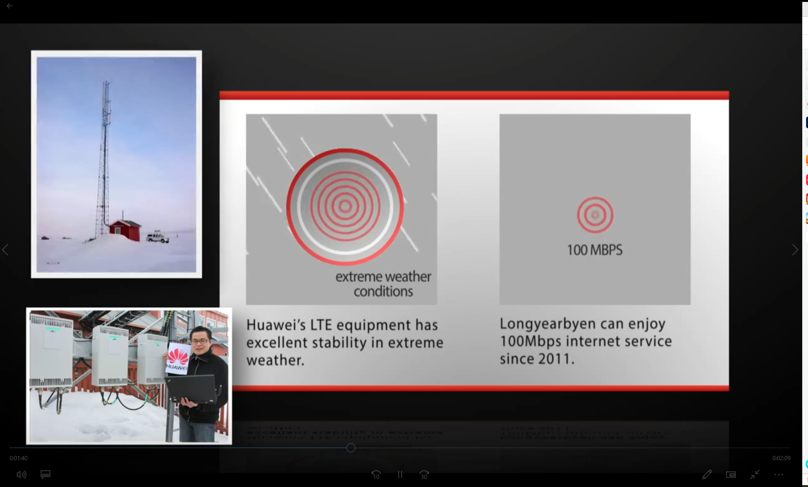Go back using the top-left arrow
The width and height of the screenshot is (808, 487).
10,6
